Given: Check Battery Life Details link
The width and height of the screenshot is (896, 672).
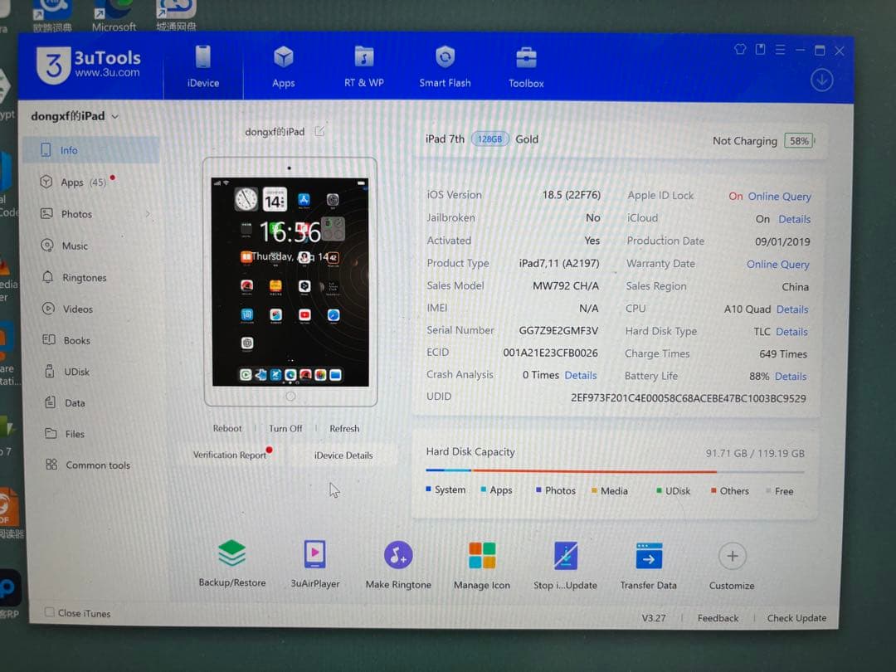Looking at the screenshot, I should 790,376.
